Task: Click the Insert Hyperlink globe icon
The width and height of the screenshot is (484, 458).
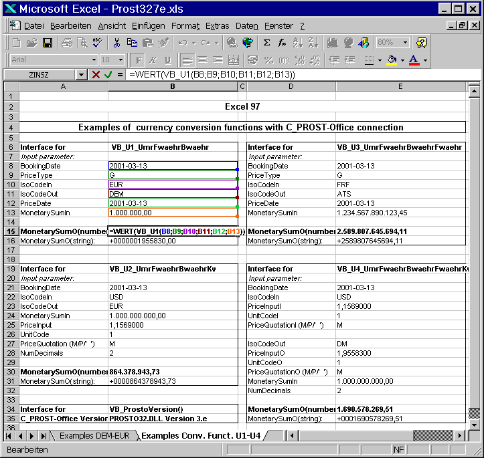Action: 232,43
